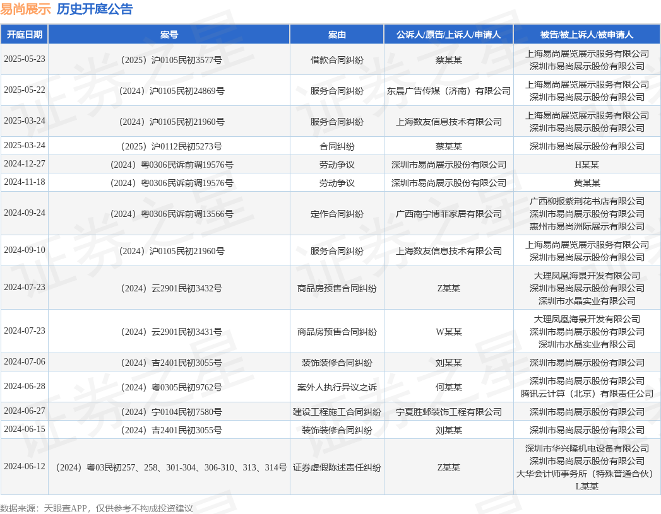Select the date 2025-05-22
The image size is (661, 514).
pos(25,90)
